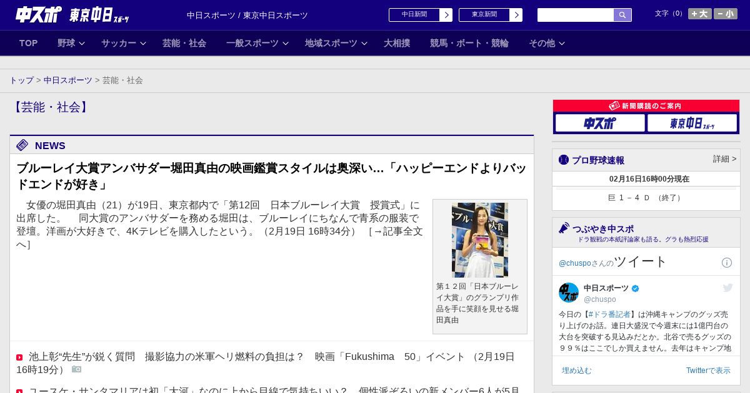Screen dimensions: 750x393
Task: Select the 大相撲 menu item
Action: pyautogui.click(x=397, y=43)
